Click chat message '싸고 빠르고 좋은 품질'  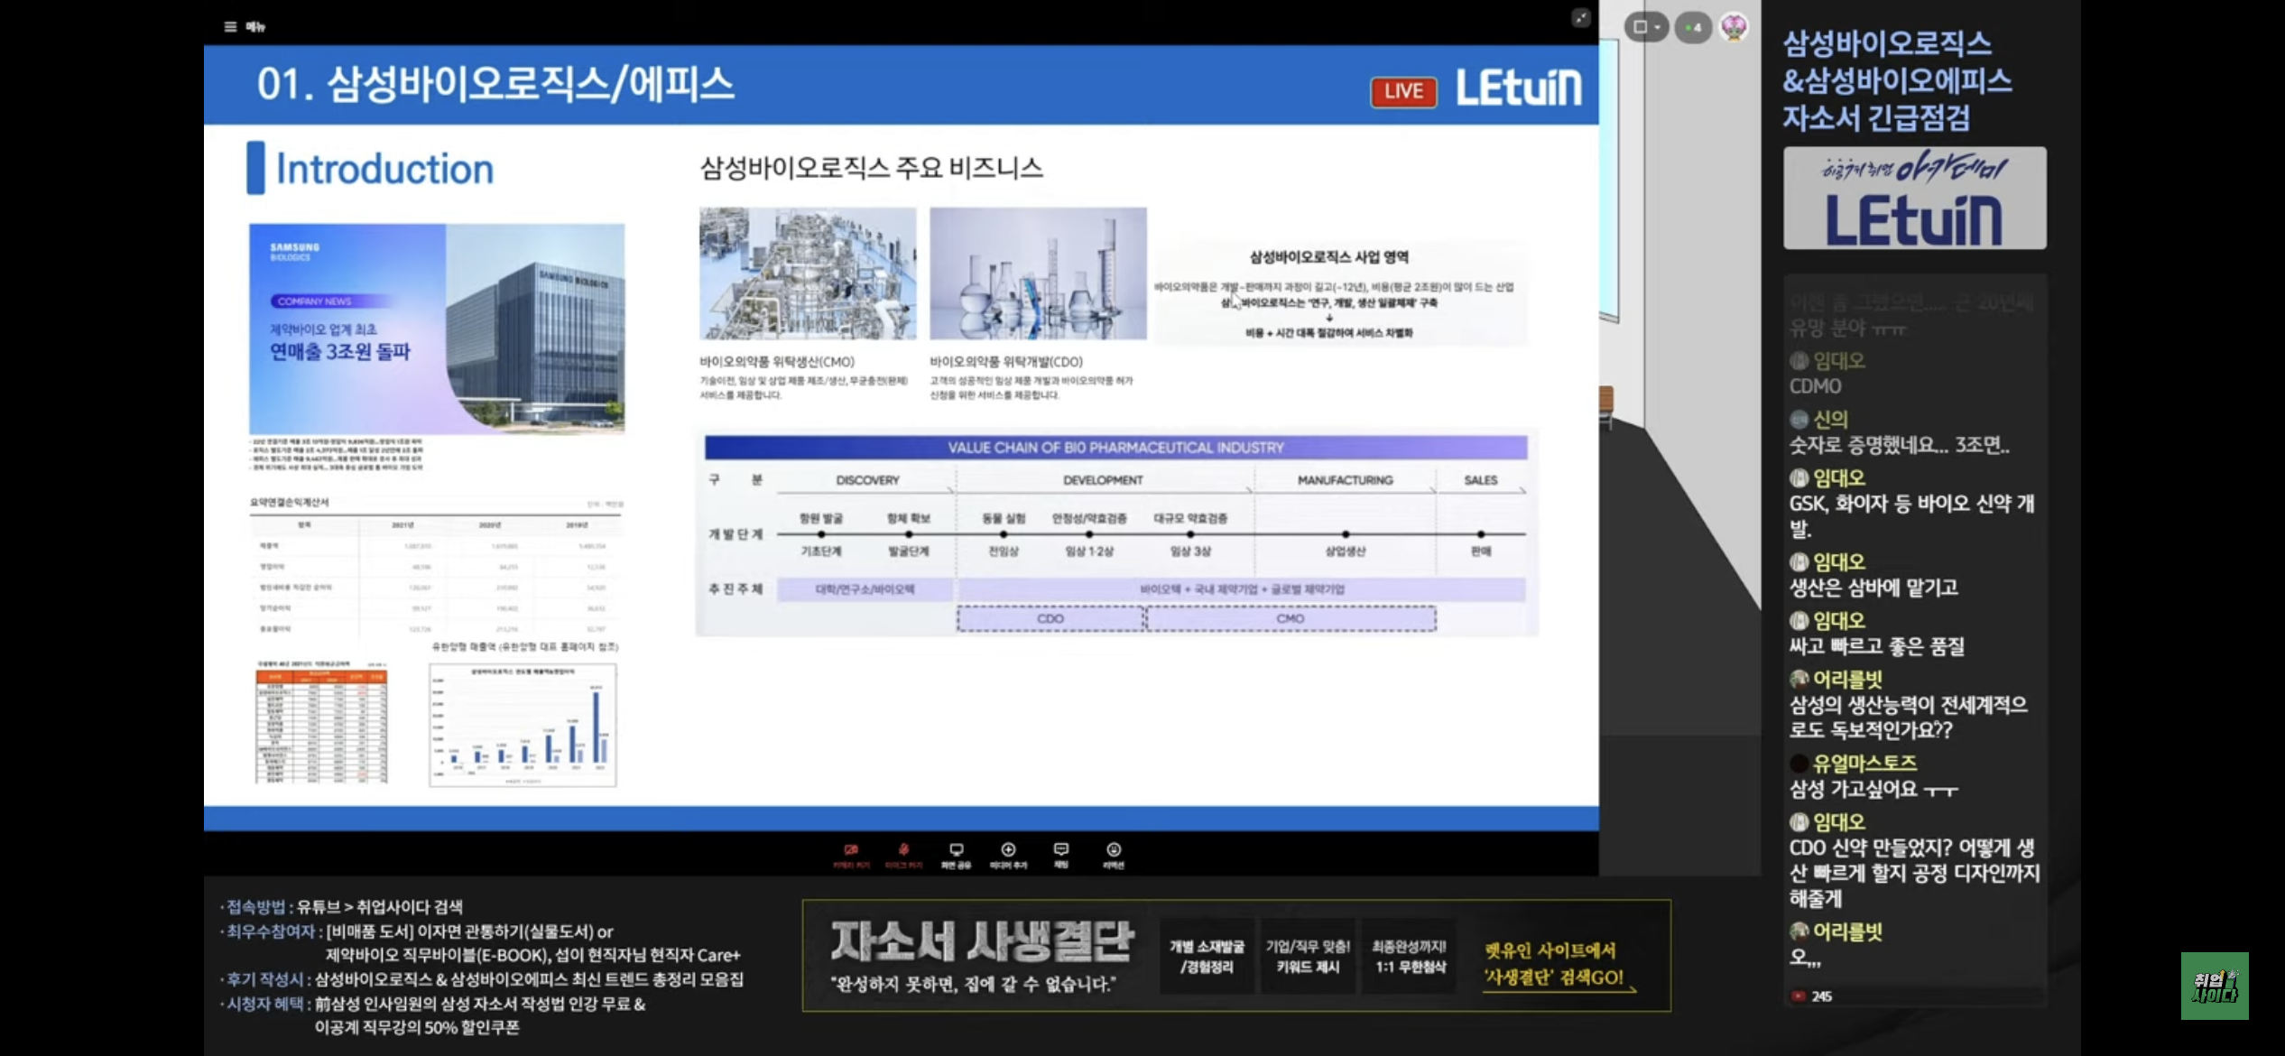pos(1877,646)
